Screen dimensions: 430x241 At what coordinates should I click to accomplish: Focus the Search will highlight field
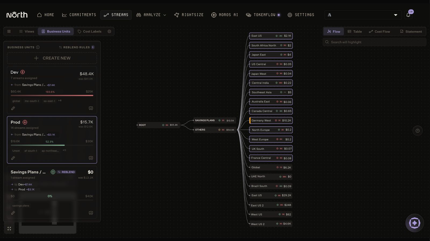click(374, 42)
